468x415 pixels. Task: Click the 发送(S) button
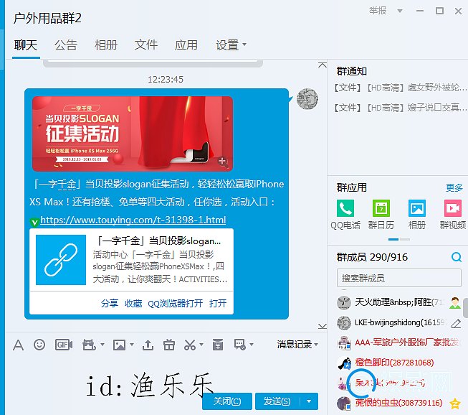click(x=277, y=401)
